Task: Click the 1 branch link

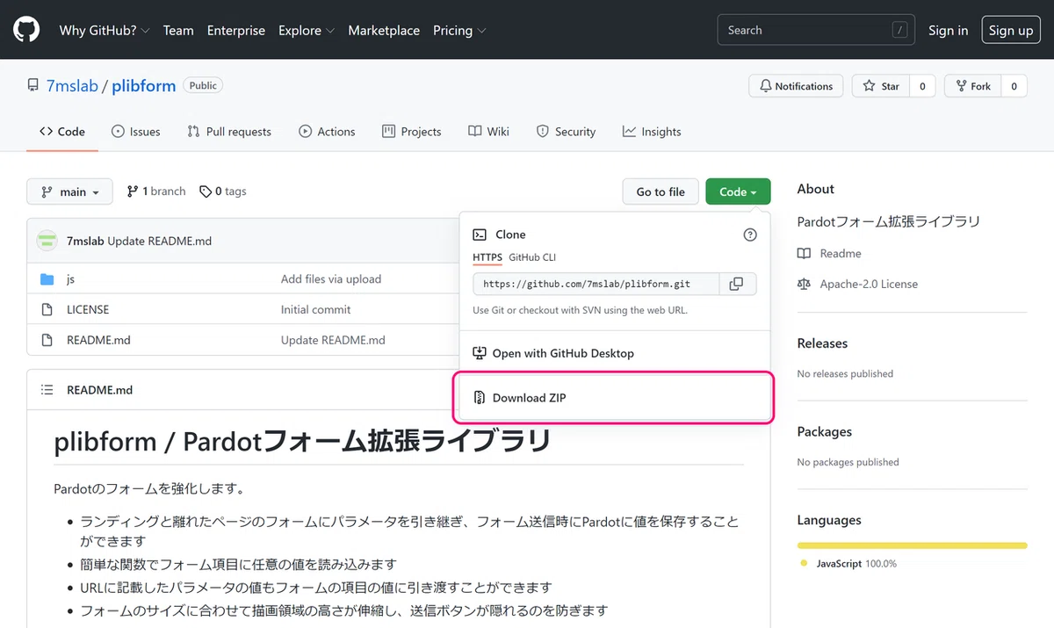Action: click(x=156, y=191)
